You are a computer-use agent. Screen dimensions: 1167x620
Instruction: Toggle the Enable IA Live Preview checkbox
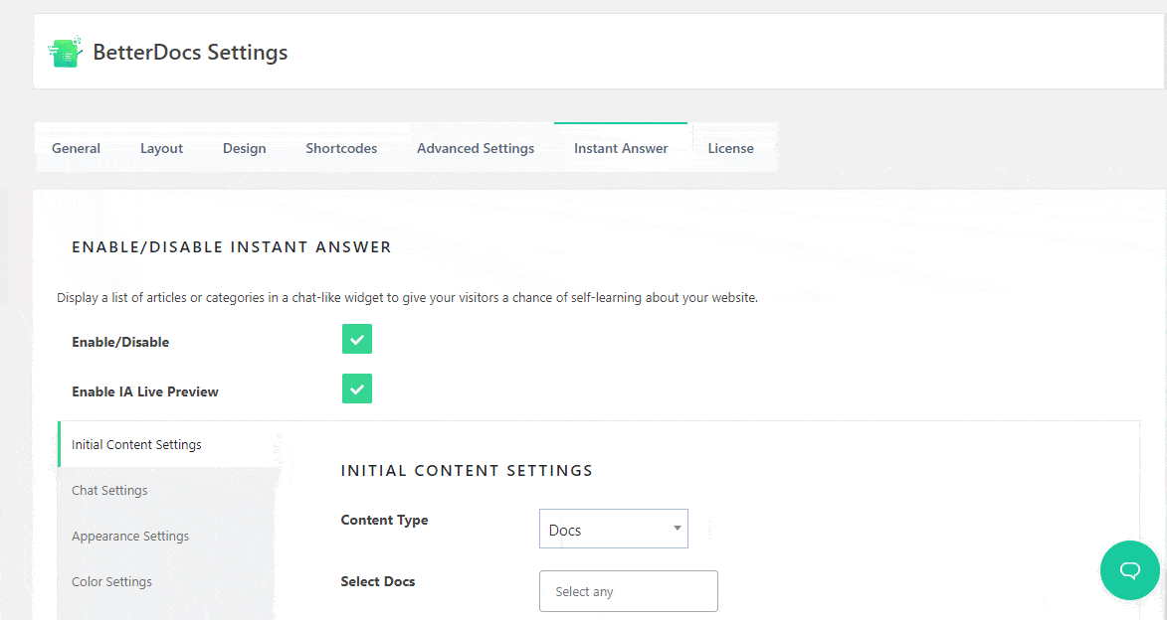tap(356, 388)
